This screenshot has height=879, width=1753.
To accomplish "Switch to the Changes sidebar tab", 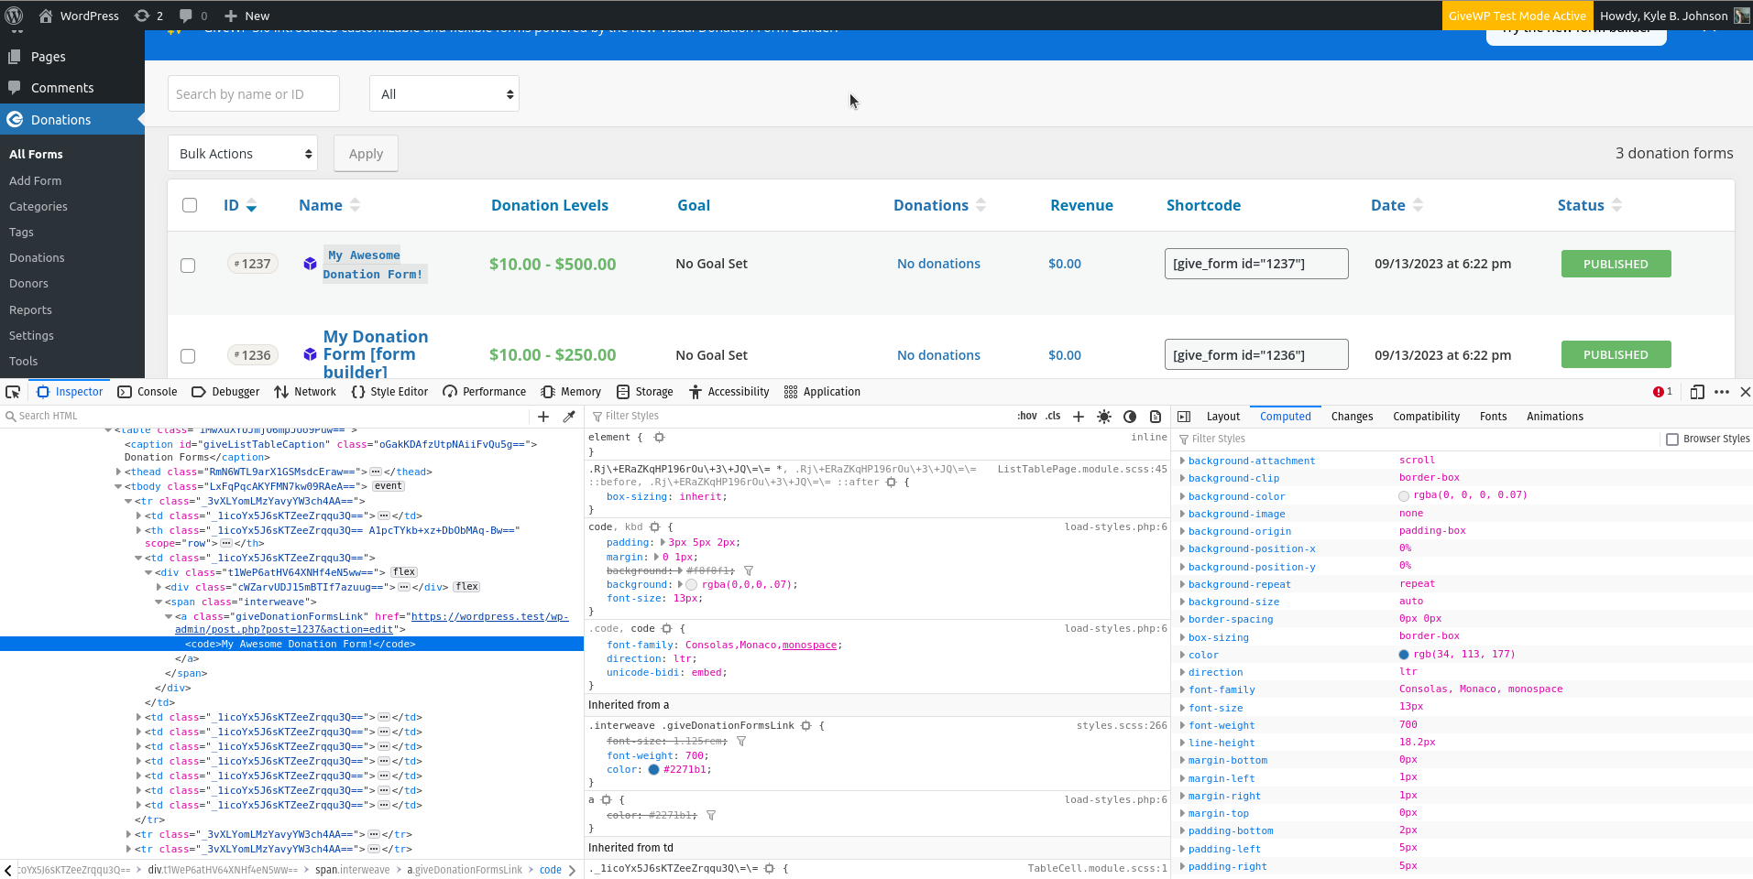I will tap(1352, 417).
